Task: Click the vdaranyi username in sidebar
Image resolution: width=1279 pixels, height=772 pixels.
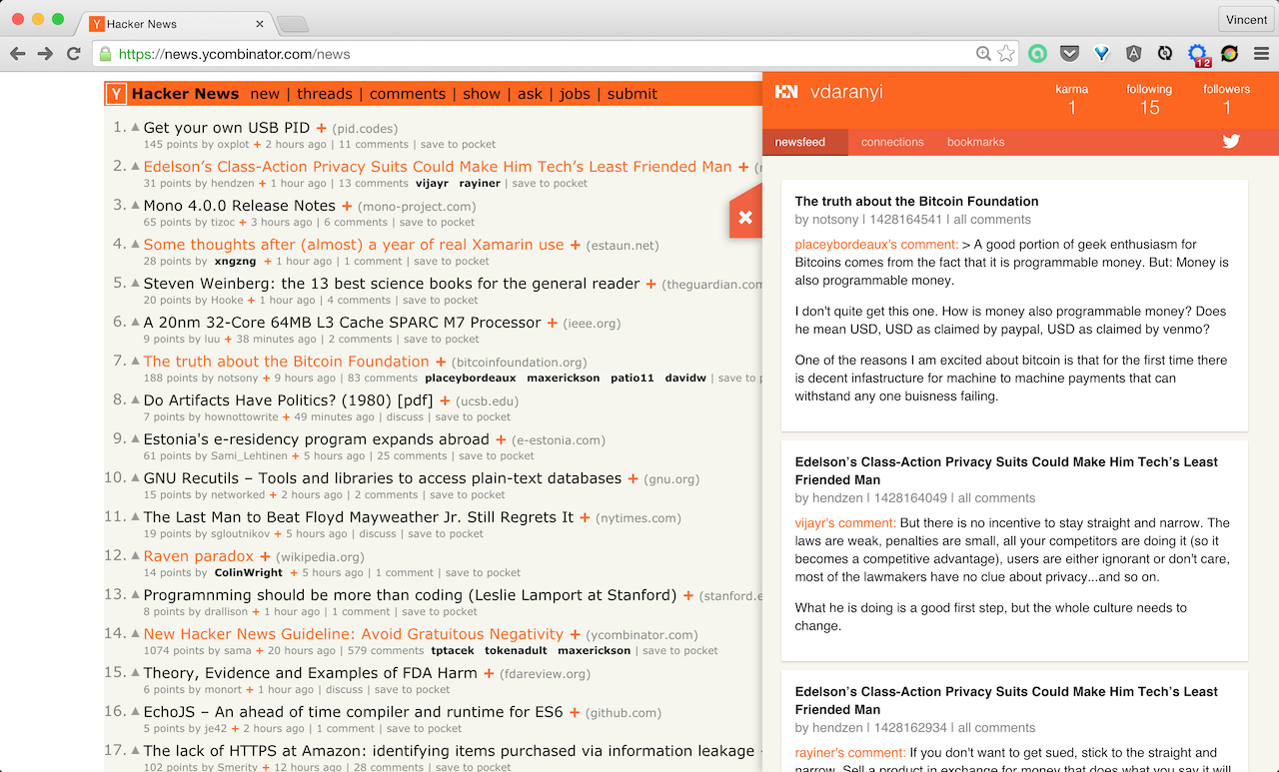Action: [846, 92]
